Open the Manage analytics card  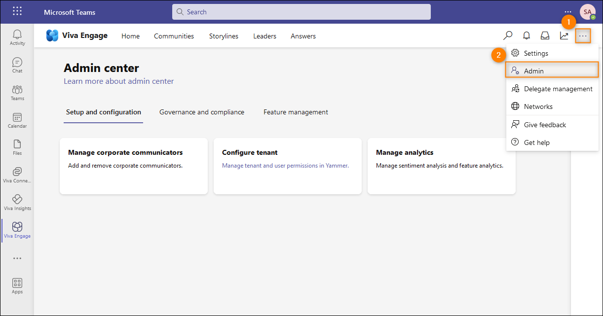442,166
